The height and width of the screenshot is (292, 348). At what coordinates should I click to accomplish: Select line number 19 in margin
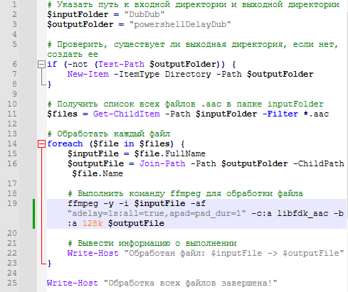tap(12, 203)
